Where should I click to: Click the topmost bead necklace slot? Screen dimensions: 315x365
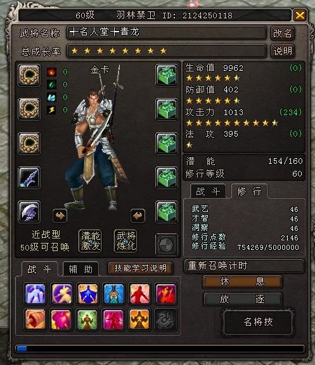(x=29, y=75)
